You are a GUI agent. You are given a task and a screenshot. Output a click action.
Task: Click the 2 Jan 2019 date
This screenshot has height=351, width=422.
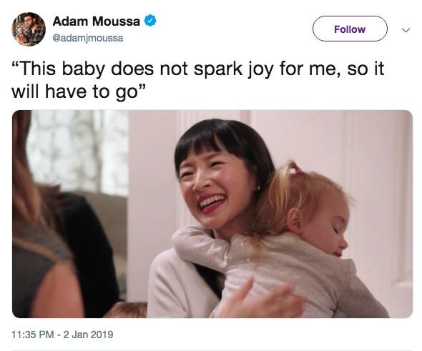88,335
